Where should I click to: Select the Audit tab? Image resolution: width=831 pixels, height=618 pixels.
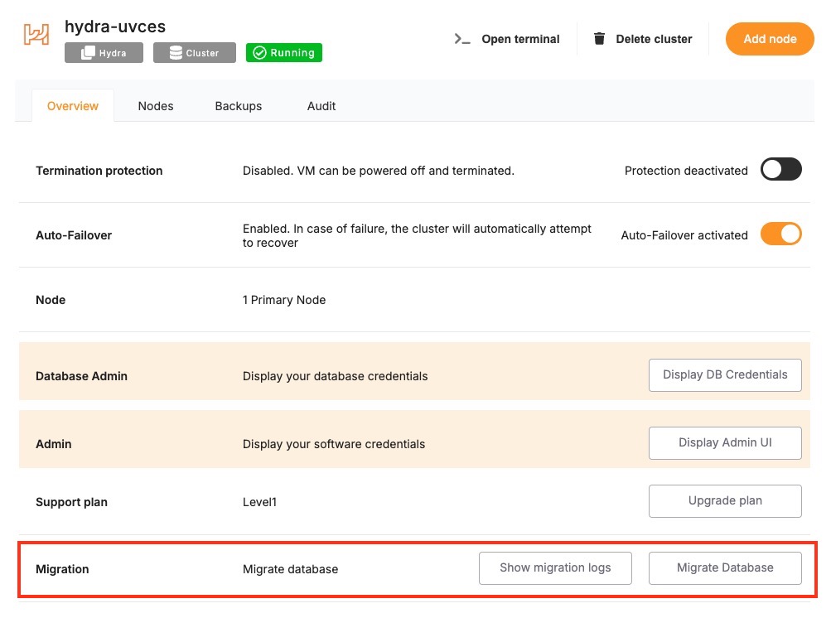(321, 106)
